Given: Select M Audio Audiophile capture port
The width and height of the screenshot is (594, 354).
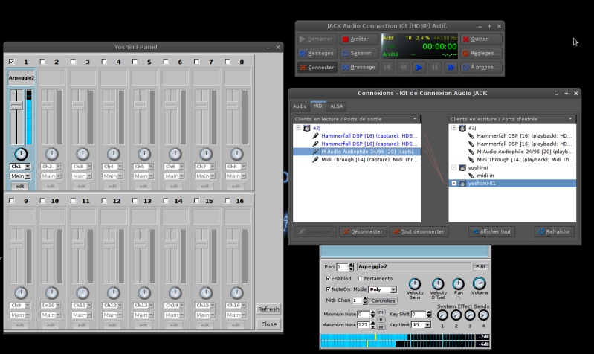Looking at the screenshot, I should point(357,152).
